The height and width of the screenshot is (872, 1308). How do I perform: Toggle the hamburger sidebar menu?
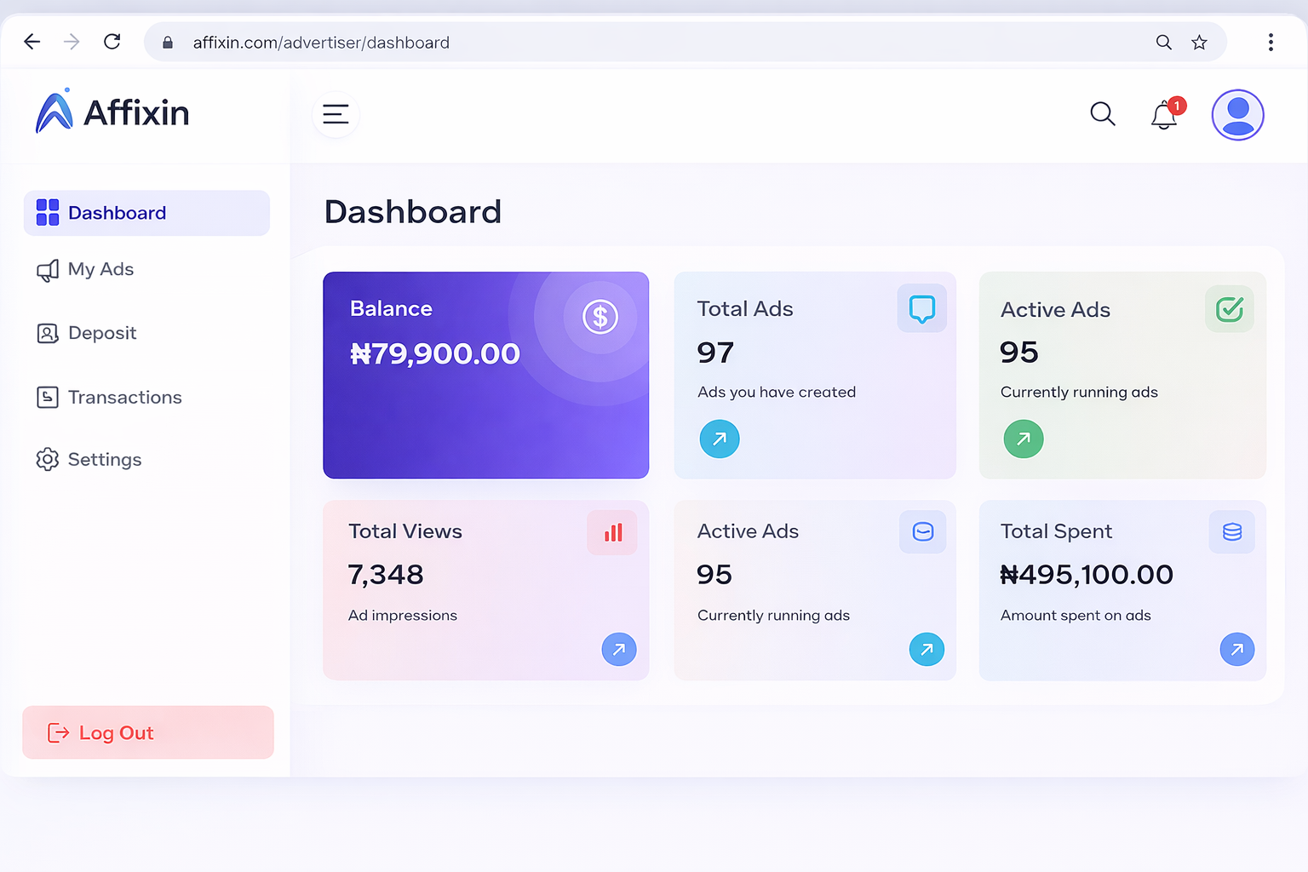coord(336,114)
